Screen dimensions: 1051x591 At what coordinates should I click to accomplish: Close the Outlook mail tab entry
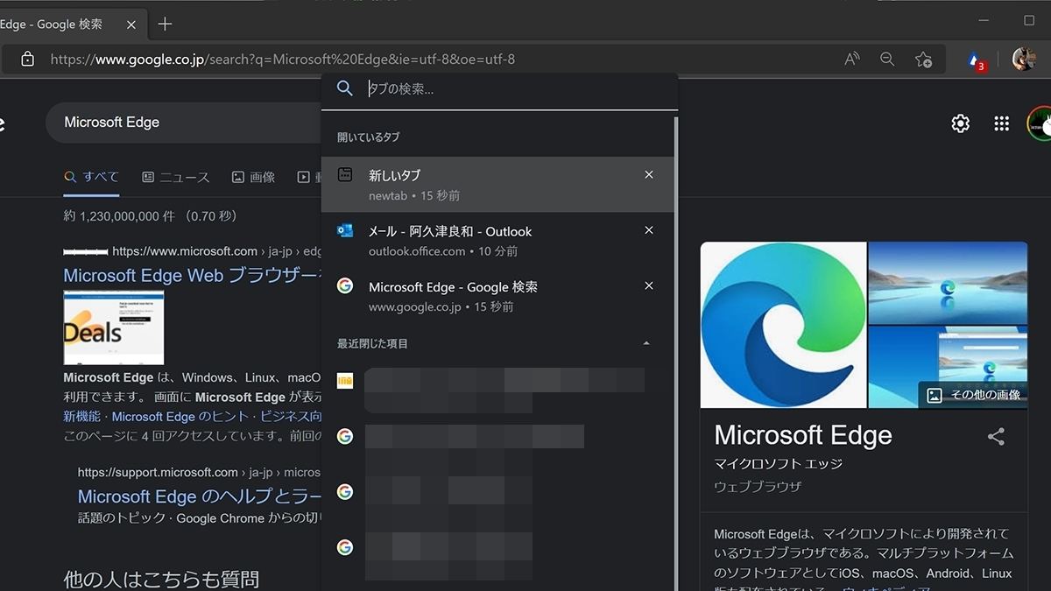point(649,230)
